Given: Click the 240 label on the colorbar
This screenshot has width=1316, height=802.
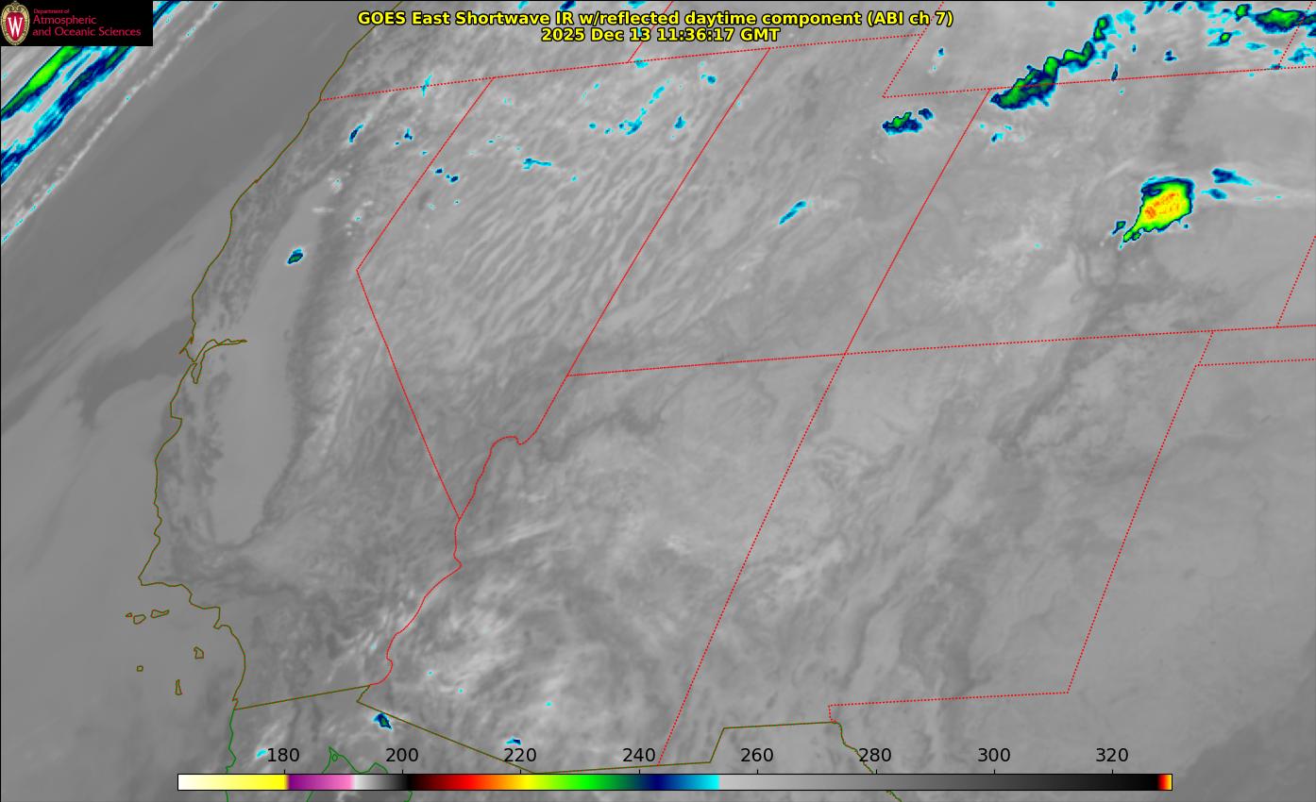Looking at the screenshot, I should 639,755.
